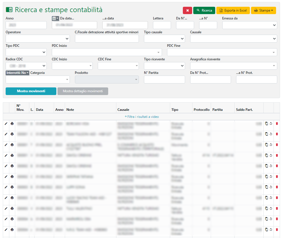The width and height of the screenshot is (282, 238).
Task: Click Esporta in Excel button
Action: point(233,10)
